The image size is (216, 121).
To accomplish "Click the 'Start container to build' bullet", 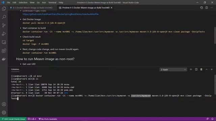I will [x=34, y=28].
